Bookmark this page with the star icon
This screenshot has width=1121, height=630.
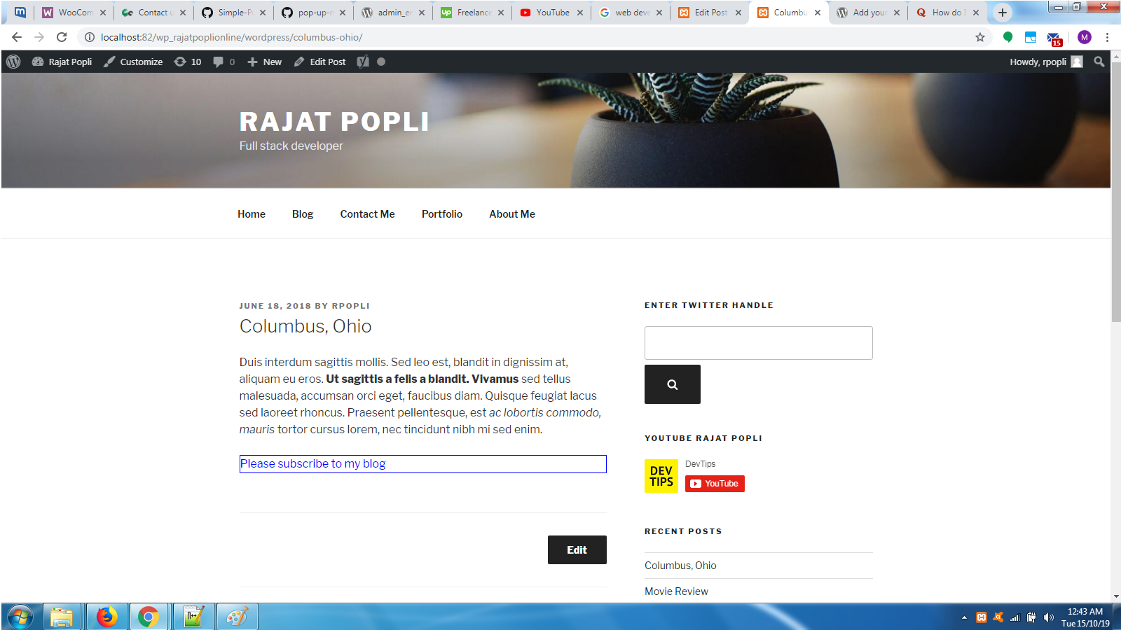tap(980, 37)
